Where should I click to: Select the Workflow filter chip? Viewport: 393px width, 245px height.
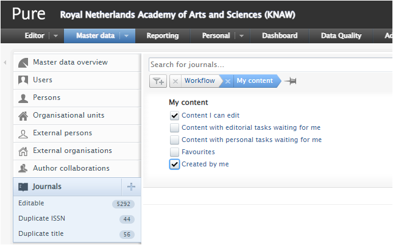point(200,81)
